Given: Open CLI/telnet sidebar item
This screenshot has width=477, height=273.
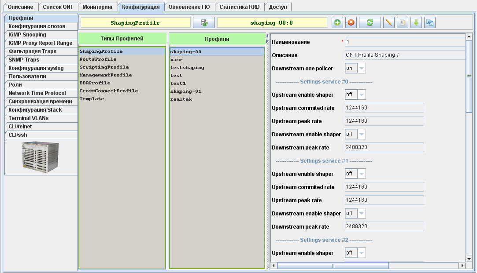Looking at the screenshot, I should tap(41, 127).
